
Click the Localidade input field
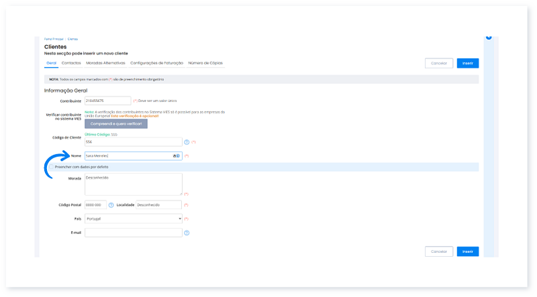tap(158, 205)
